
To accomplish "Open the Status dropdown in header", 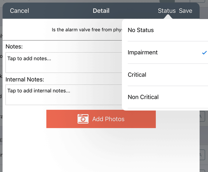I will tap(167, 11).
